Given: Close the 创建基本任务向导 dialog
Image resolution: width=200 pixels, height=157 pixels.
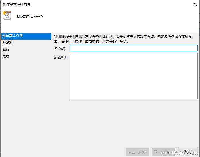Looking at the screenshot, I should point(195,4).
